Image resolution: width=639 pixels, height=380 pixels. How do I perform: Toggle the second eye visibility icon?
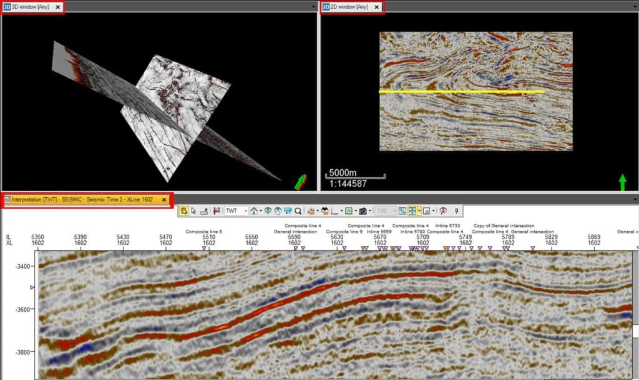[x=277, y=211]
